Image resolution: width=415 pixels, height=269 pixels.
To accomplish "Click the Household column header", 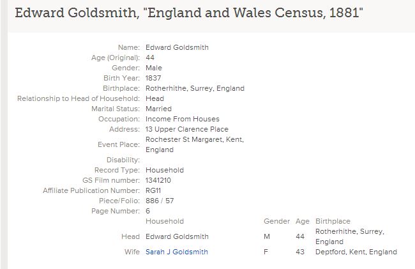I will tap(165, 221).
